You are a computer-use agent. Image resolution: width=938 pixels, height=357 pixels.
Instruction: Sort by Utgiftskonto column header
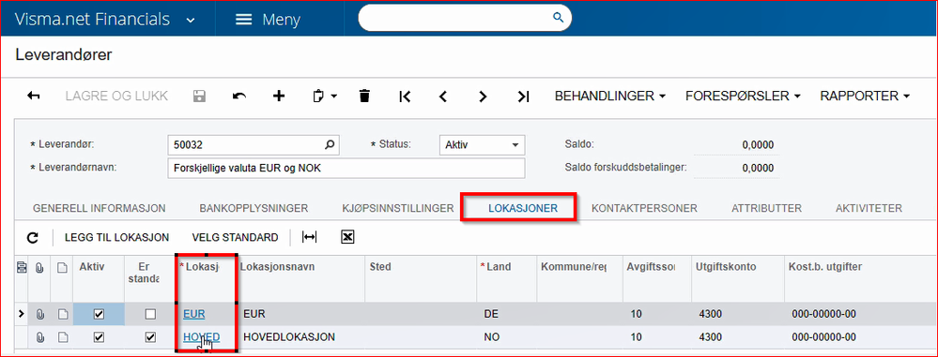(726, 267)
